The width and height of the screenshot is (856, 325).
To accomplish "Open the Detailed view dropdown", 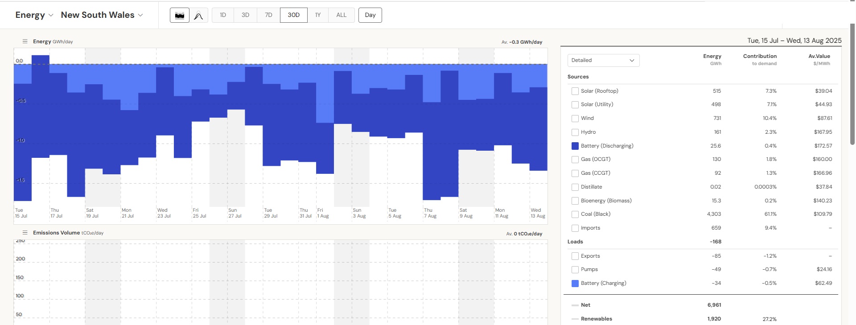I will (x=603, y=60).
